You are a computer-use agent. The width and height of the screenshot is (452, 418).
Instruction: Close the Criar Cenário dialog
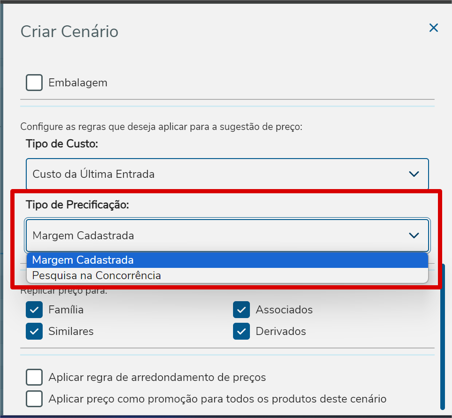click(x=434, y=28)
